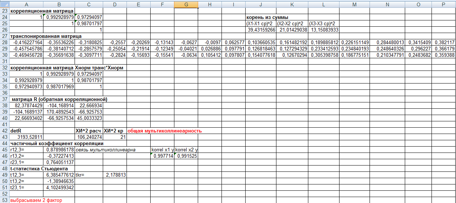Click '(X2-X2 ср)^2' header cell
The height and width of the screenshot is (203, 456).
[292, 24]
